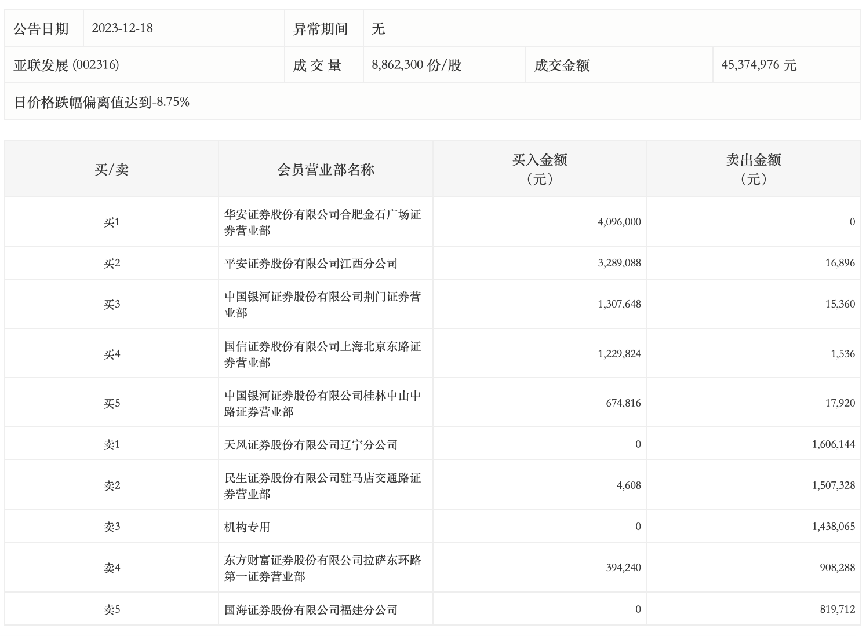The height and width of the screenshot is (636, 866).
Task: Select 平安证券股份有限公司江西分公司 entry
Action: coord(311,264)
